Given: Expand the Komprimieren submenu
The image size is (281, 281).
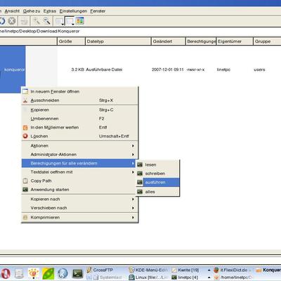Looking at the screenshot, I should pos(79,217).
